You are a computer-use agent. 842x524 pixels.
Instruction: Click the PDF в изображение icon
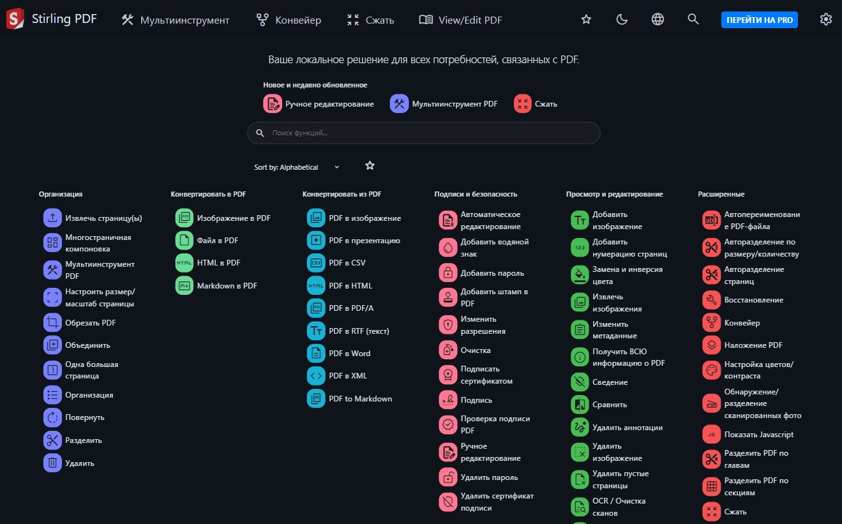[316, 218]
